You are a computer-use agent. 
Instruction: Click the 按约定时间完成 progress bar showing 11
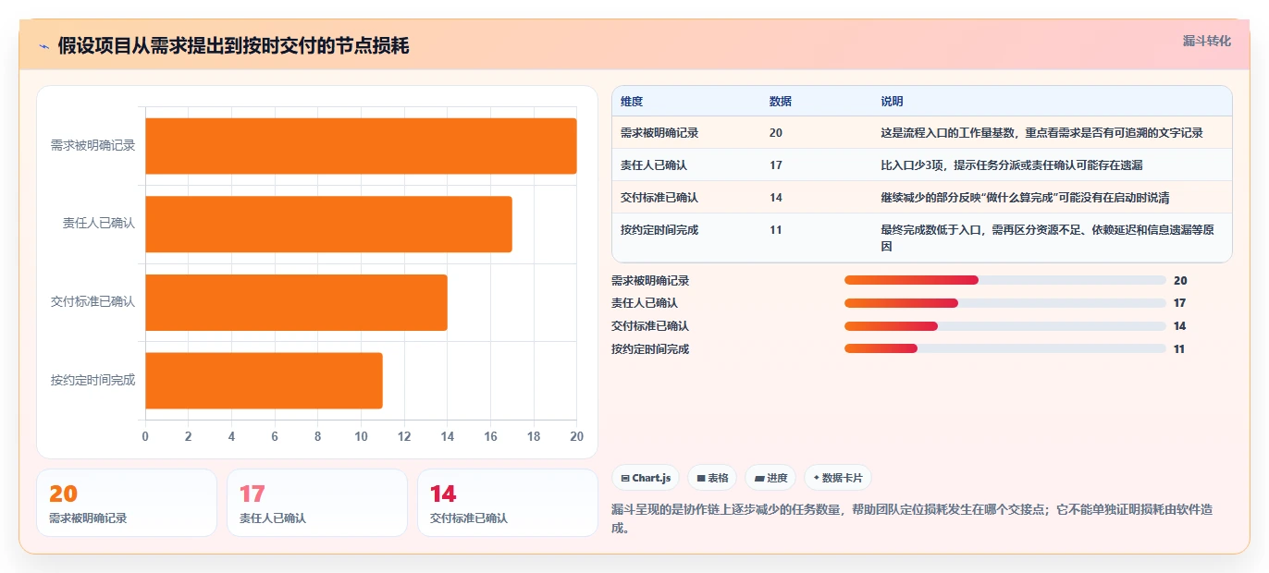click(1004, 349)
